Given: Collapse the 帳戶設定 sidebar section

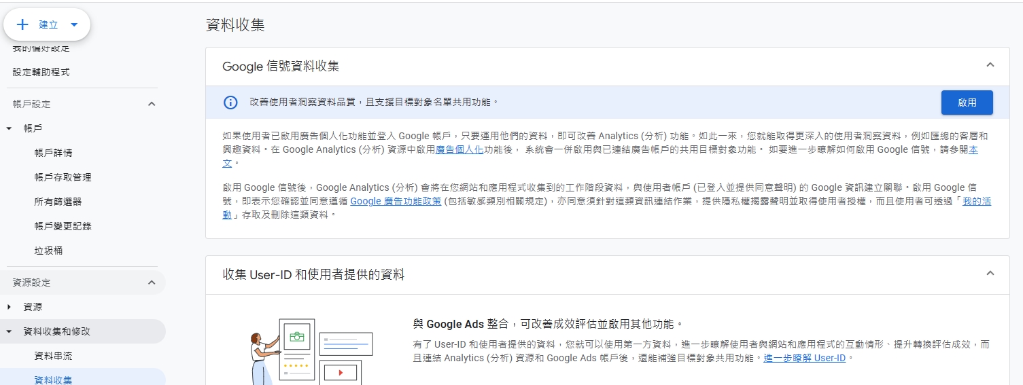Looking at the screenshot, I should 152,104.
